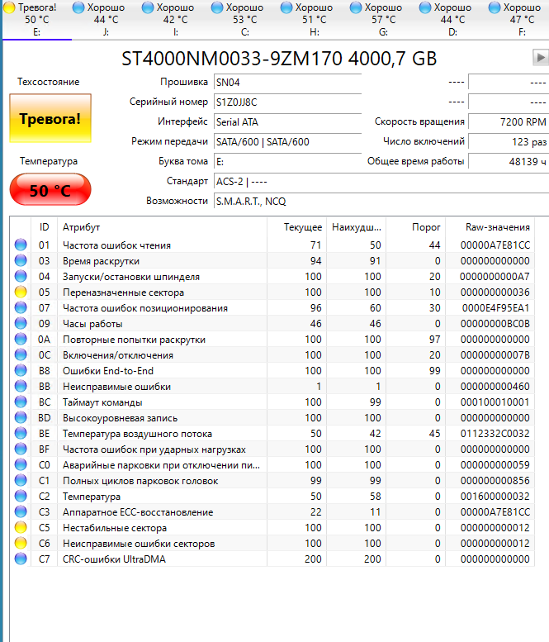Click status icon for Ошибки End-to-End row
Screen dimensions: 549x642
pyautogui.click(x=21, y=370)
